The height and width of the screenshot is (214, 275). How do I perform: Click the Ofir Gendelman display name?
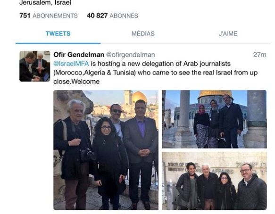tap(79, 55)
